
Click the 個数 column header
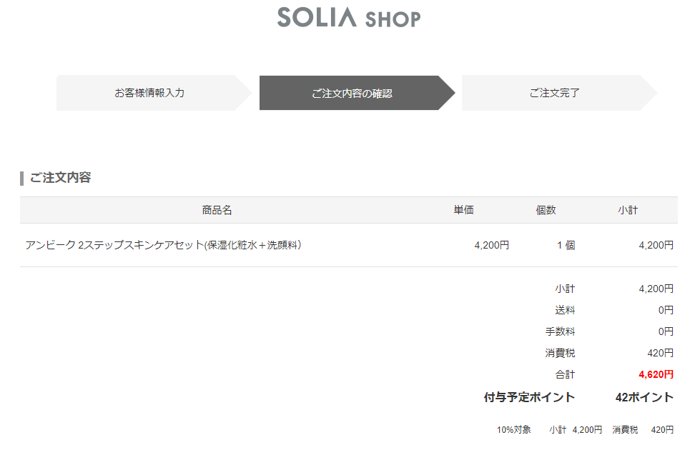546,210
